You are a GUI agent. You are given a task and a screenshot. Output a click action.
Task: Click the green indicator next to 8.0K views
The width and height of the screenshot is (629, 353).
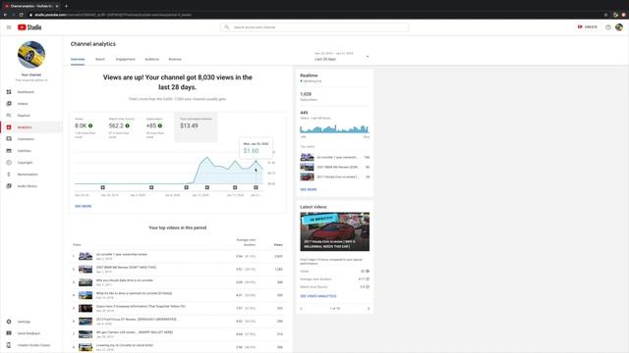coord(90,126)
